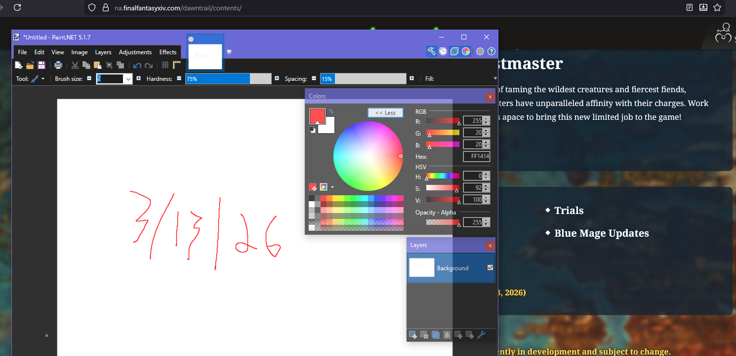736x356 pixels.
Task: Move the layer down in the Layers panel
Action: pos(470,335)
